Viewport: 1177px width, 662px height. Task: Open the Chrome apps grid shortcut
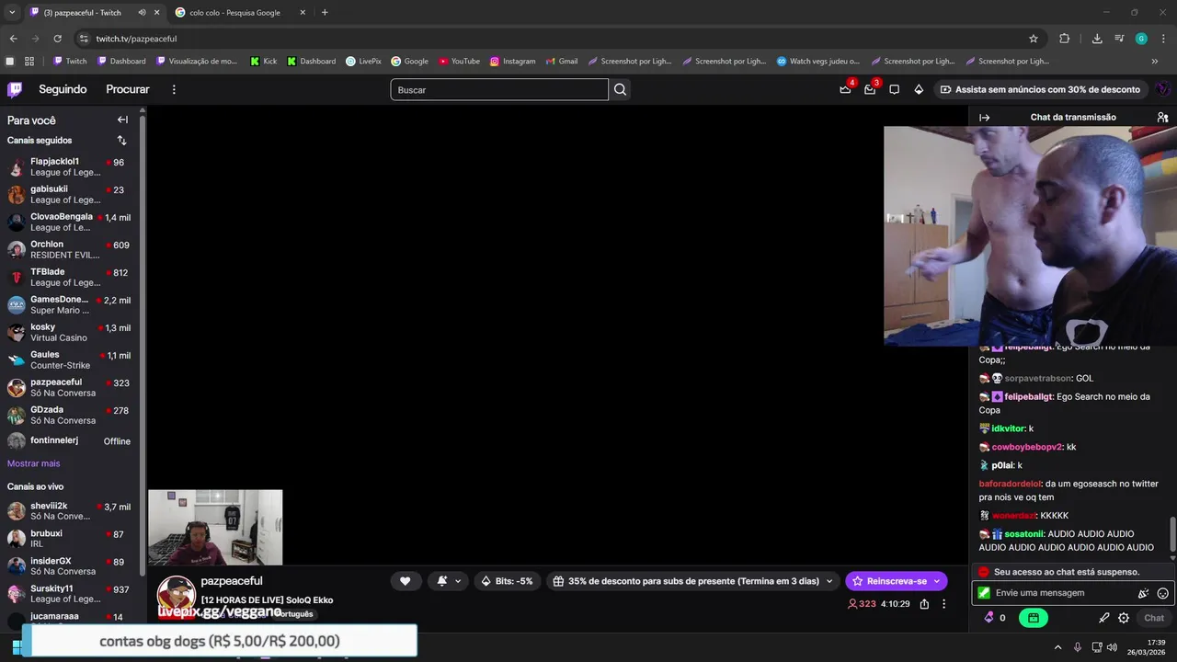(x=29, y=62)
